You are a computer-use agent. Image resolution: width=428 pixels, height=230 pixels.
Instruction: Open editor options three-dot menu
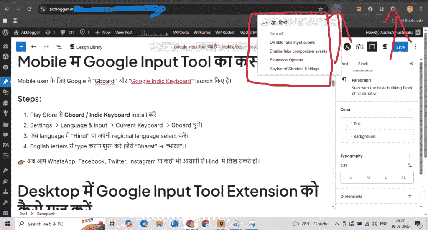[x=416, y=47]
